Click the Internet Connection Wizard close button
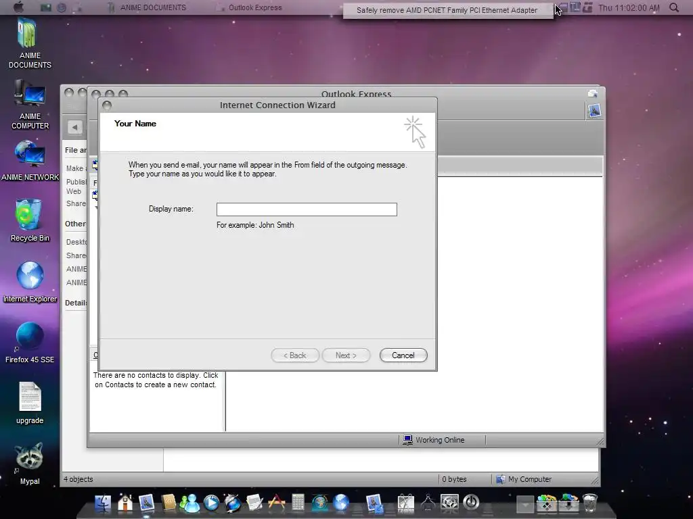The image size is (693, 519). (106, 105)
